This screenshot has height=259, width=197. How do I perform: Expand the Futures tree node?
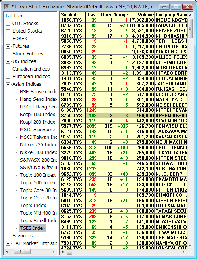(x=8, y=46)
